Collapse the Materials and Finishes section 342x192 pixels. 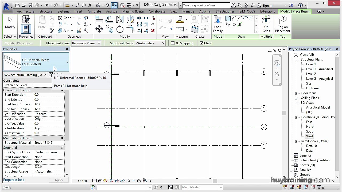62,138
